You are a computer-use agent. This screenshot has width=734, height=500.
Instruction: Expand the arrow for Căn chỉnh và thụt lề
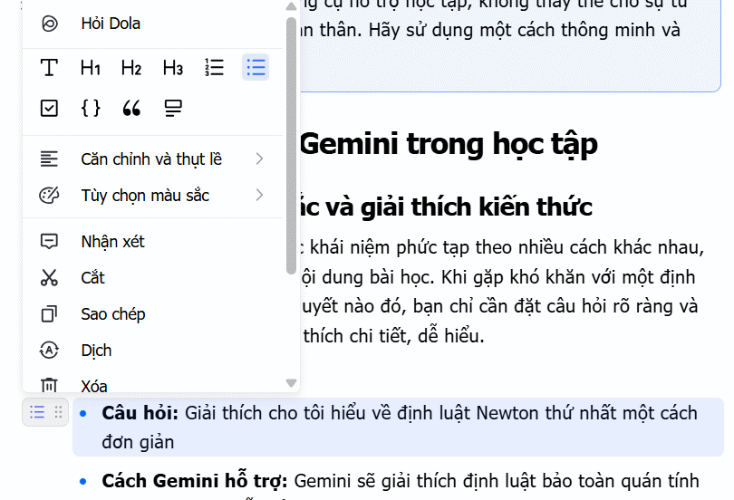[260, 159]
